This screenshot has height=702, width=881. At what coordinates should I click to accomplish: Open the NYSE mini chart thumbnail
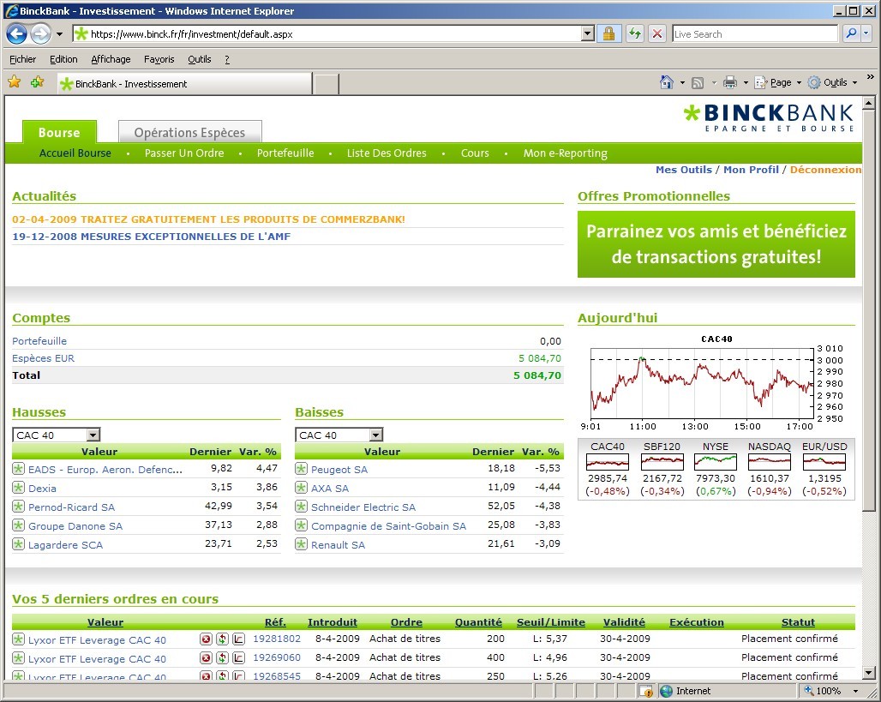[x=716, y=462]
